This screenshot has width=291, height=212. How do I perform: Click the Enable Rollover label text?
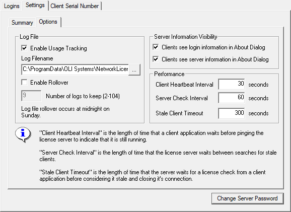(x=49, y=83)
